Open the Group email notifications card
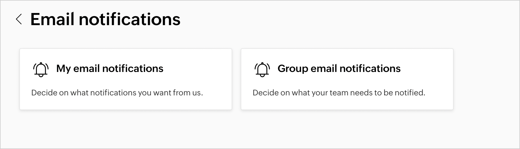 pos(347,79)
